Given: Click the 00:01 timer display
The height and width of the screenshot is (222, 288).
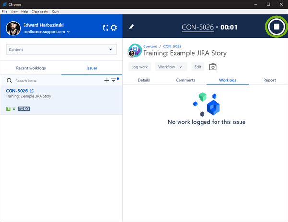Looking at the screenshot, I should pos(229,27).
